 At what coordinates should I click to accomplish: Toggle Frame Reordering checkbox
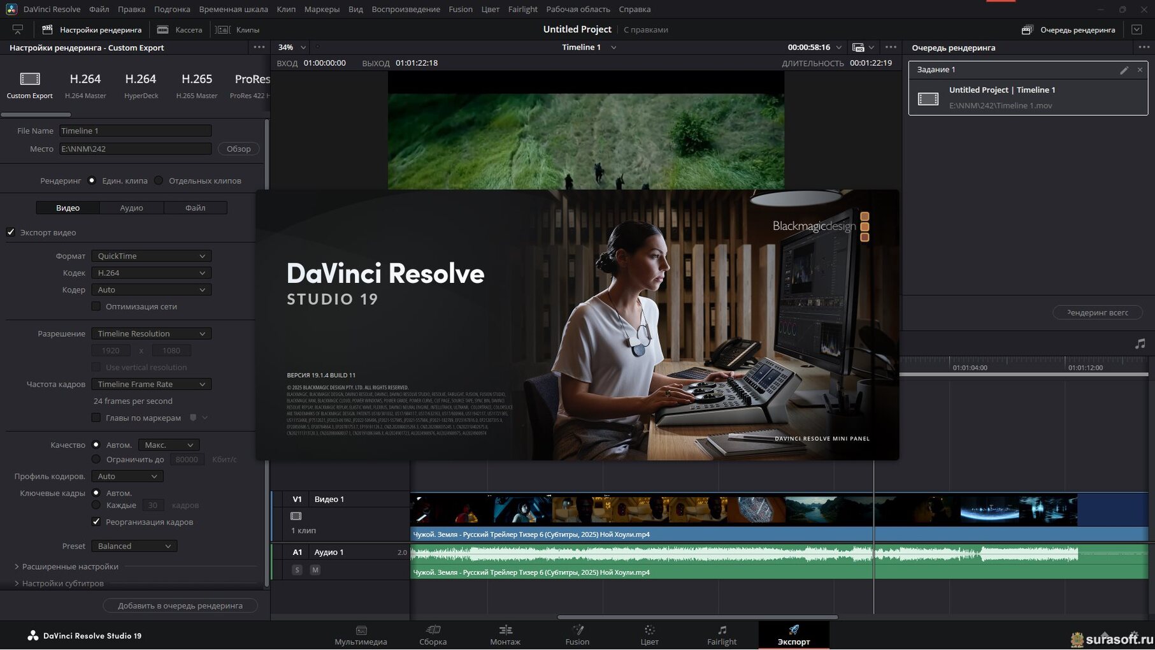(96, 521)
